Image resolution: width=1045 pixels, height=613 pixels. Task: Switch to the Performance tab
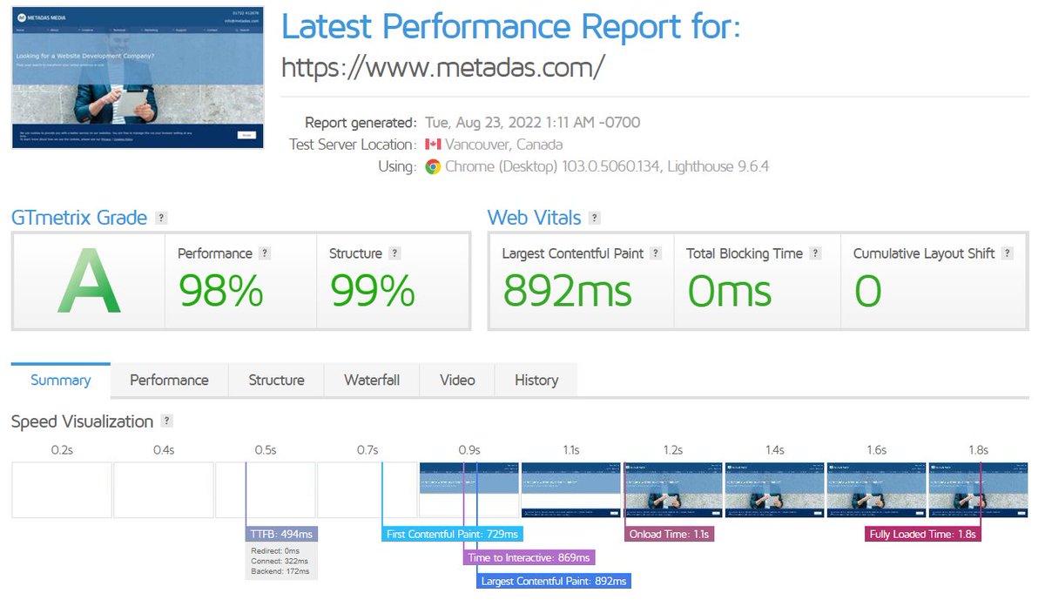(169, 380)
